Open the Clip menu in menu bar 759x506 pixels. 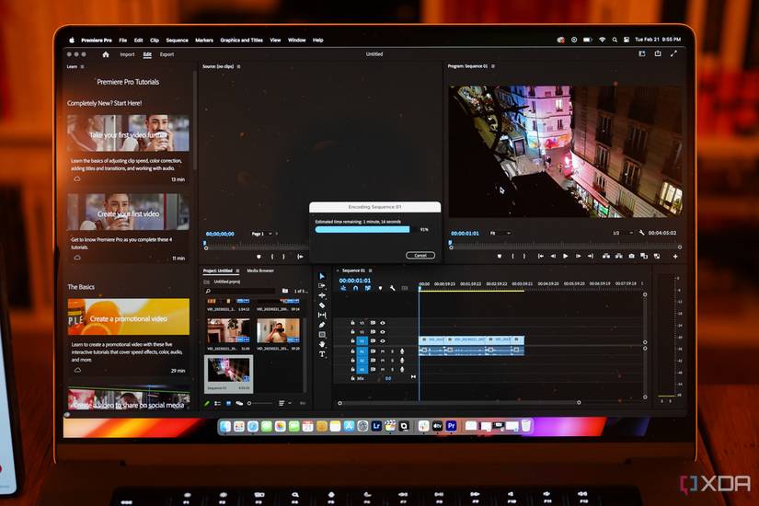pyautogui.click(x=155, y=40)
